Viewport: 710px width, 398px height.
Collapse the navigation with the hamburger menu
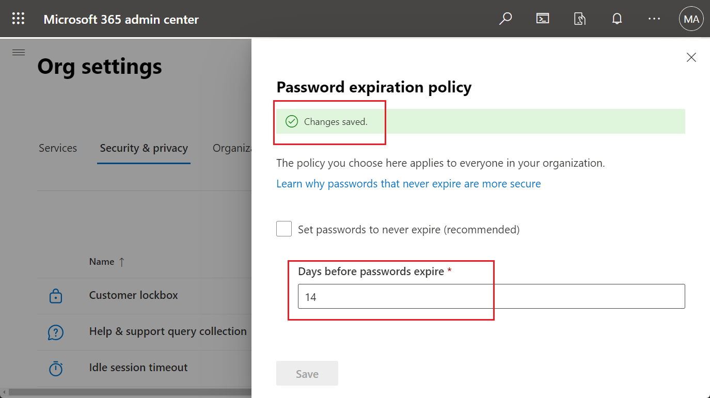18,52
